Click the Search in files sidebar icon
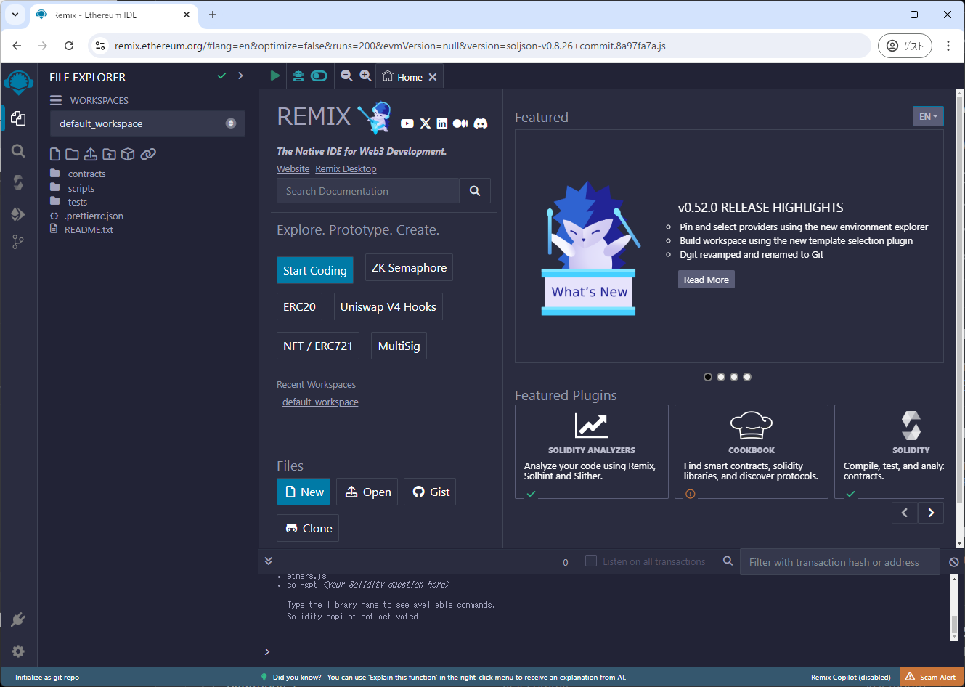Viewport: 965px width, 687px height. click(x=18, y=151)
